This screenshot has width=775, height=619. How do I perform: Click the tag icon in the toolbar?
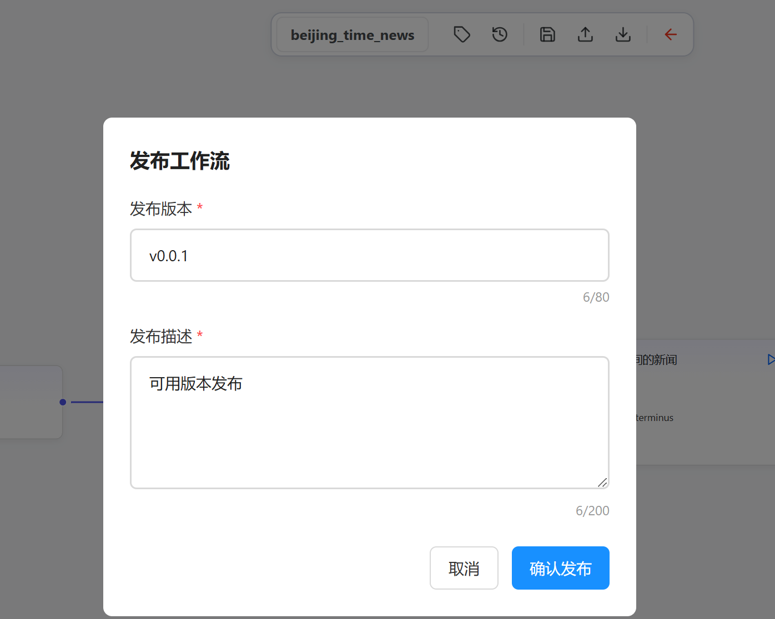pos(462,34)
